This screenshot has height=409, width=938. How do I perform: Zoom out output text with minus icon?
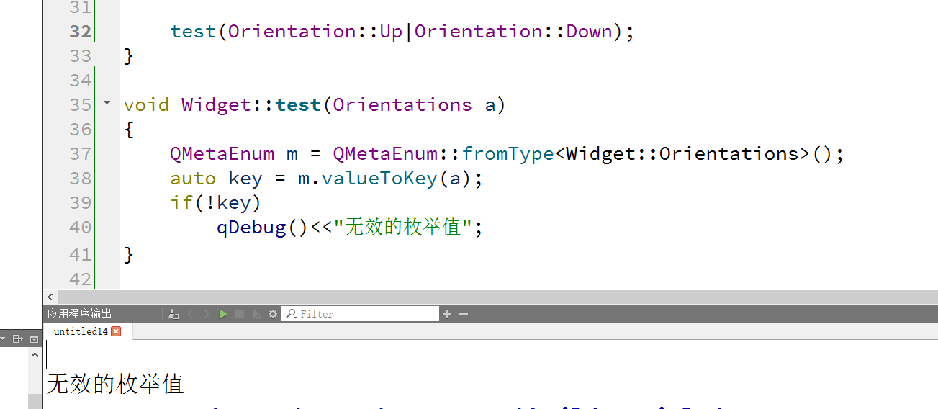[x=464, y=314]
